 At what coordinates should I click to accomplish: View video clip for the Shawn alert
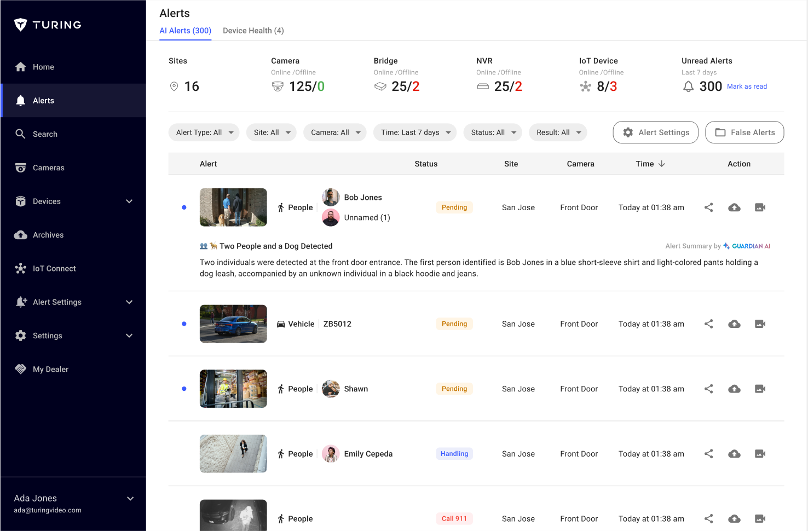click(760, 389)
